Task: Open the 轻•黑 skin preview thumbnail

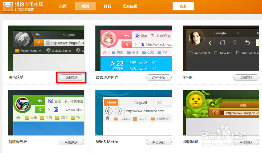Action: pyautogui.click(x=221, y=48)
